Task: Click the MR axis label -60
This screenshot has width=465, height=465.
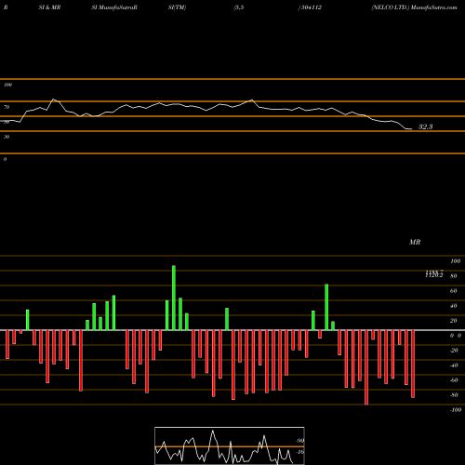Action: point(454,380)
